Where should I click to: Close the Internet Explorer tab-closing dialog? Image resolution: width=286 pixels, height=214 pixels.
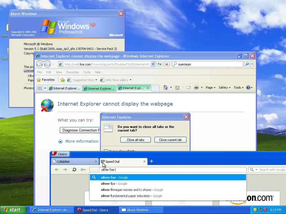click(x=186, y=117)
